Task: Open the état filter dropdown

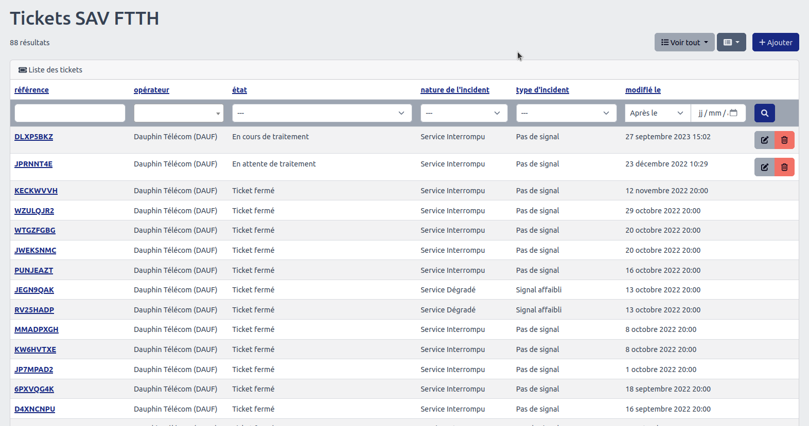Action: point(322,113)
